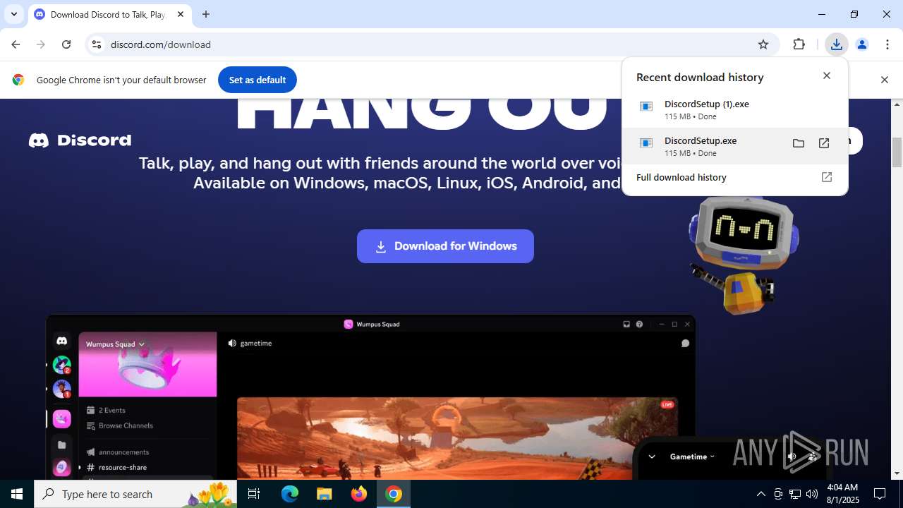The width and height of the screenshot is (903, 508).
Task: Click the LIVE badge on stream preview
Action: (667, 404)
